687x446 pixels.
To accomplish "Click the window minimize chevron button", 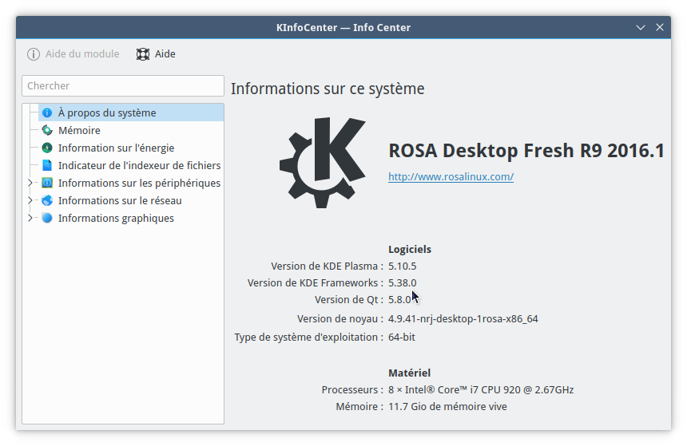I will 641,28.
